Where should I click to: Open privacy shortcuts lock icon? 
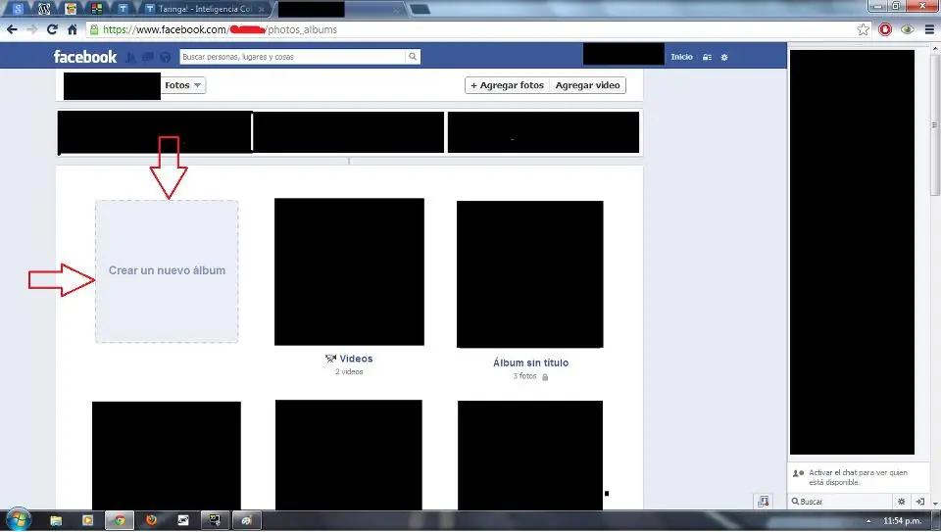[708, 57]
